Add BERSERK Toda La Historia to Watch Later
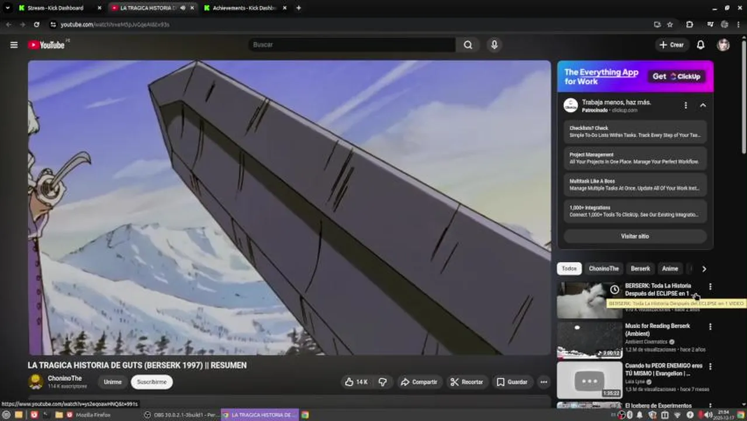This screenshot has width=747, height=421. 614,289
